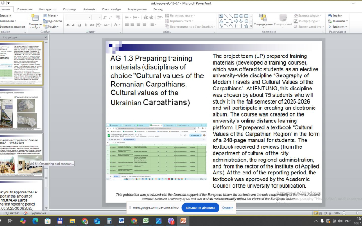Click the bold (Ж) formatting icon

(x=67, y=25)
